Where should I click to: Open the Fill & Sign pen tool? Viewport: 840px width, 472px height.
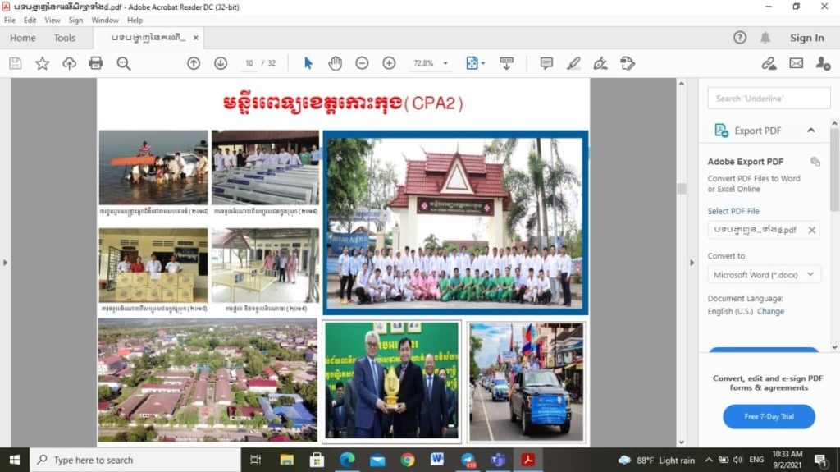(x=600, y=63)
